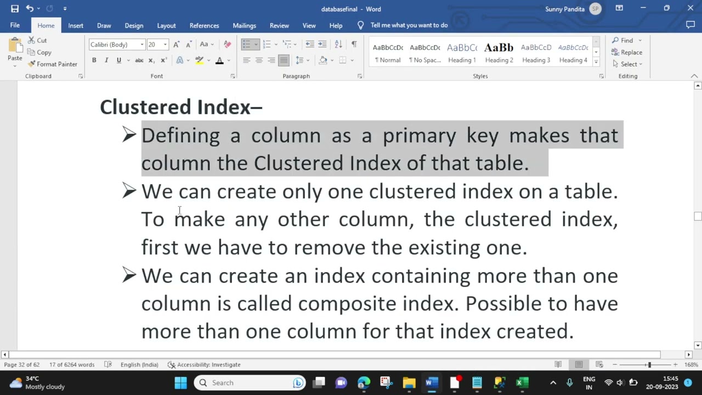
Task: Clear all formatting with the eraser icon
Action: 228,44
